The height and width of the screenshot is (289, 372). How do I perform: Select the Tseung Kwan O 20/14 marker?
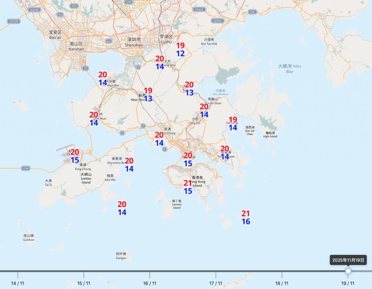225,152
